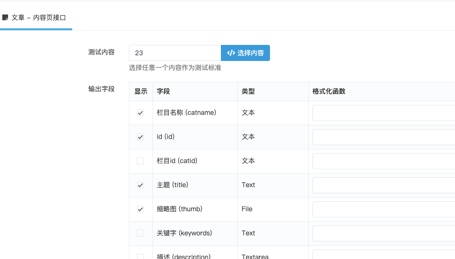The height and width of the screenshot is (259, 455).
Task: Click format function field for id row
Action: [x=384, y=137]
